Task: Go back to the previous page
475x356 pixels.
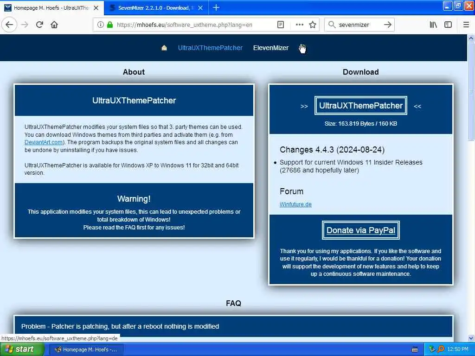Action: click(9, 25)
